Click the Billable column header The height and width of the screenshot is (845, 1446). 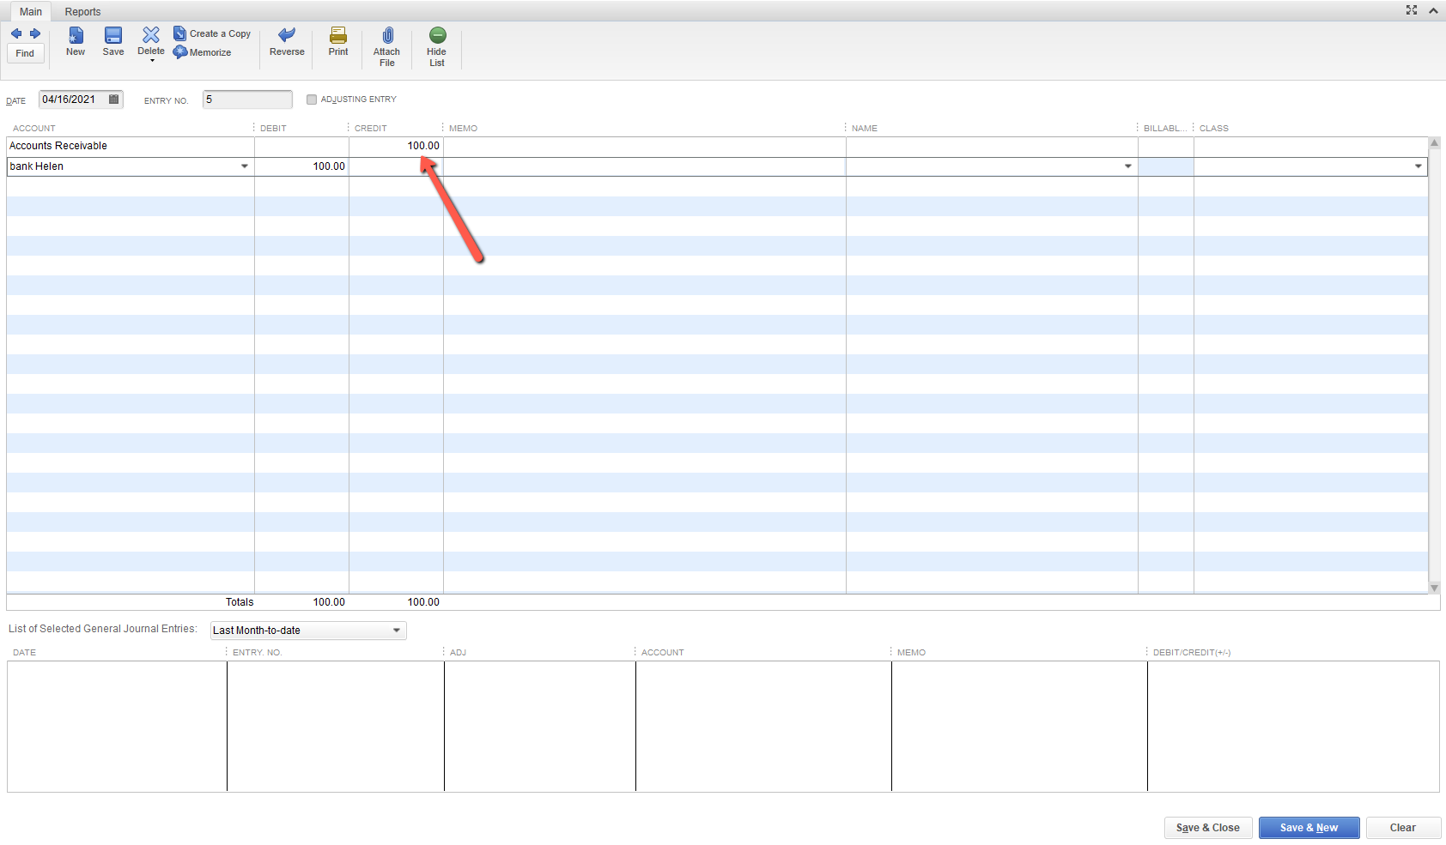(x=1165, y=129)
